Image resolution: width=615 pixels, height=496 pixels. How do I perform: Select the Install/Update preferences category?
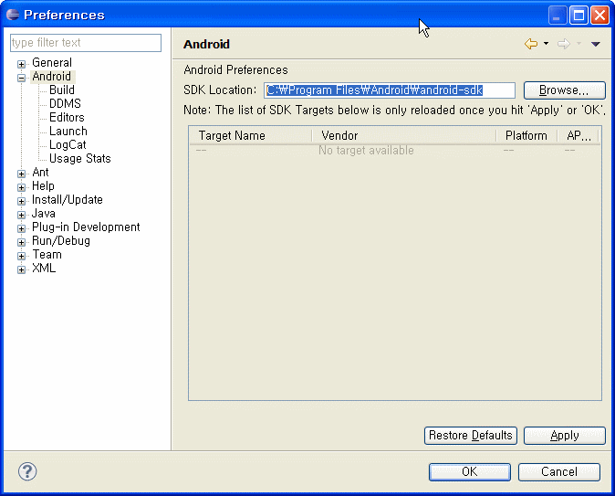coord(68,200)
